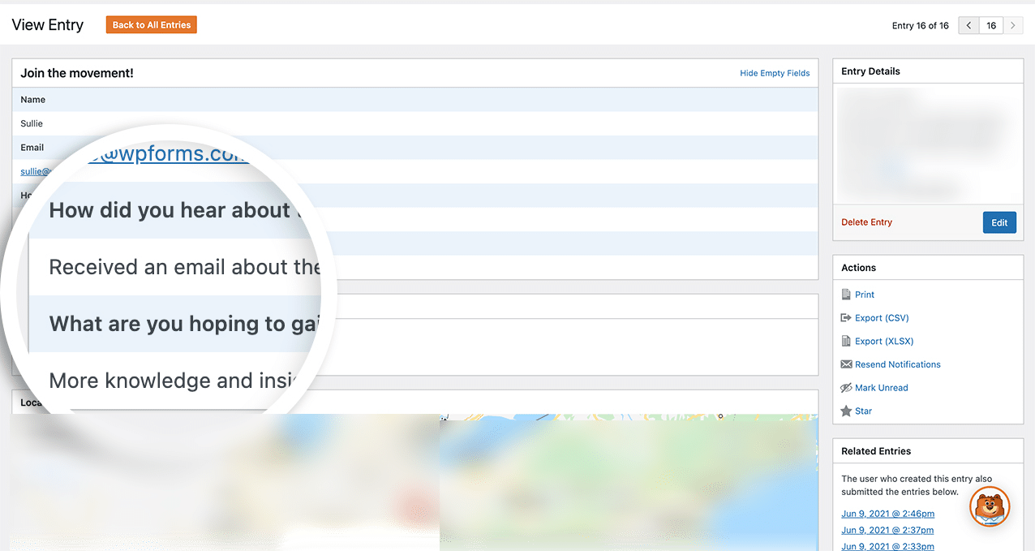Click the Back to All Entries button

pyautogui.click(x=152, y=25)
